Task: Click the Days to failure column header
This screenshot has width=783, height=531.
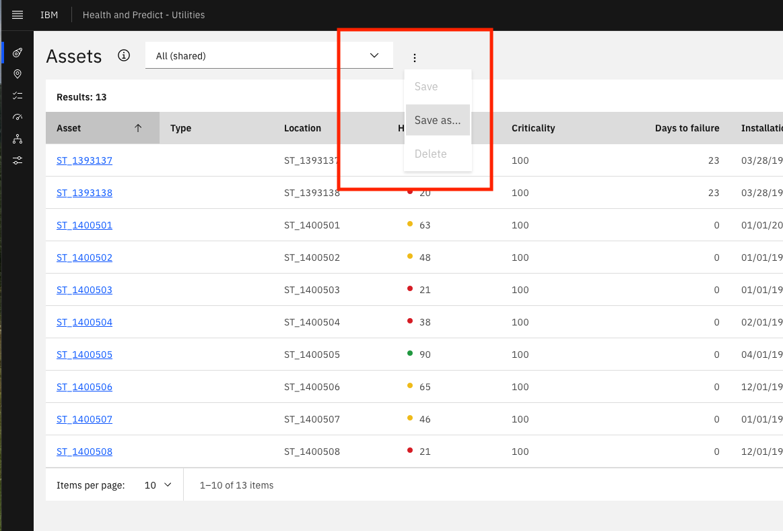Action: click(x=687, y=128)
